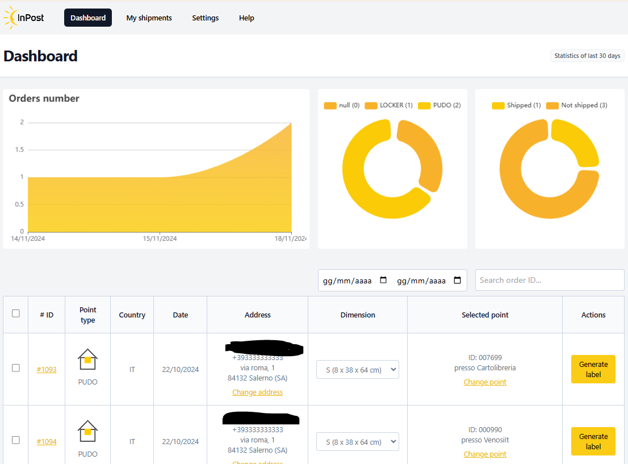The width and height of the screenshot is (628, 464).
Task: Click the Search order ID field
Action: tap(550, 280)
